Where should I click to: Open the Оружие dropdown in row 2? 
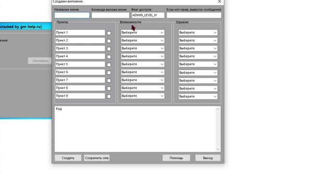198,41
